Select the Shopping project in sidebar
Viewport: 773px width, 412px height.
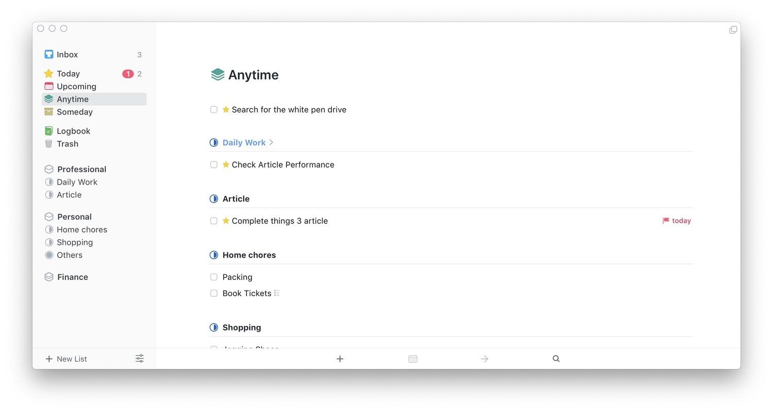75,242
